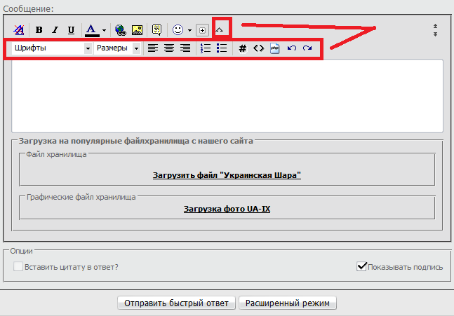Open the Размеры size dropdown

click(117, 48)
